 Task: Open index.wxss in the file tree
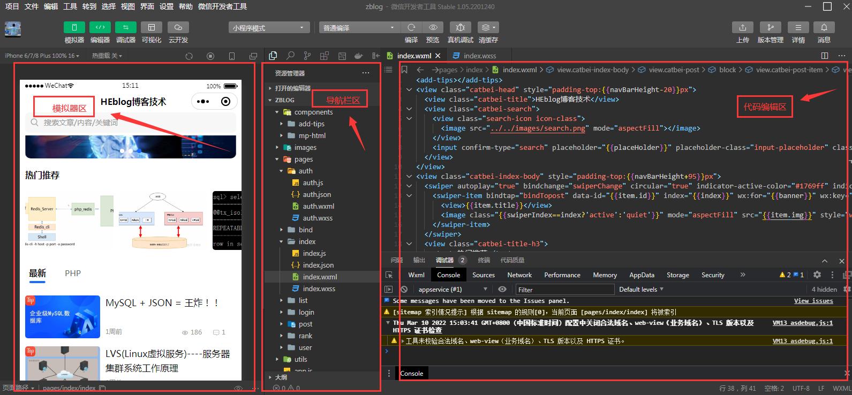coord(319,288)
